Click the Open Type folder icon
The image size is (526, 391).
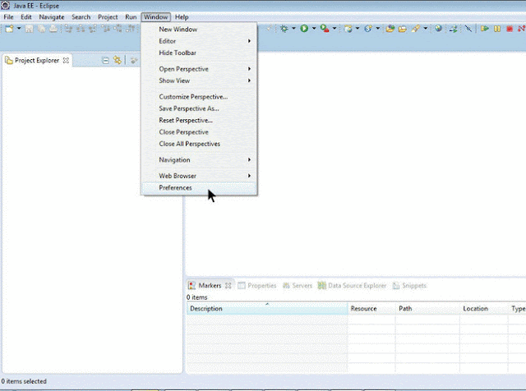(x=390, y=29)
